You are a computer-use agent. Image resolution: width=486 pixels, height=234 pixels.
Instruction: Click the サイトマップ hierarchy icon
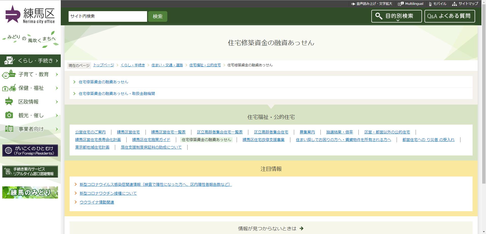(x=454, y=4)
